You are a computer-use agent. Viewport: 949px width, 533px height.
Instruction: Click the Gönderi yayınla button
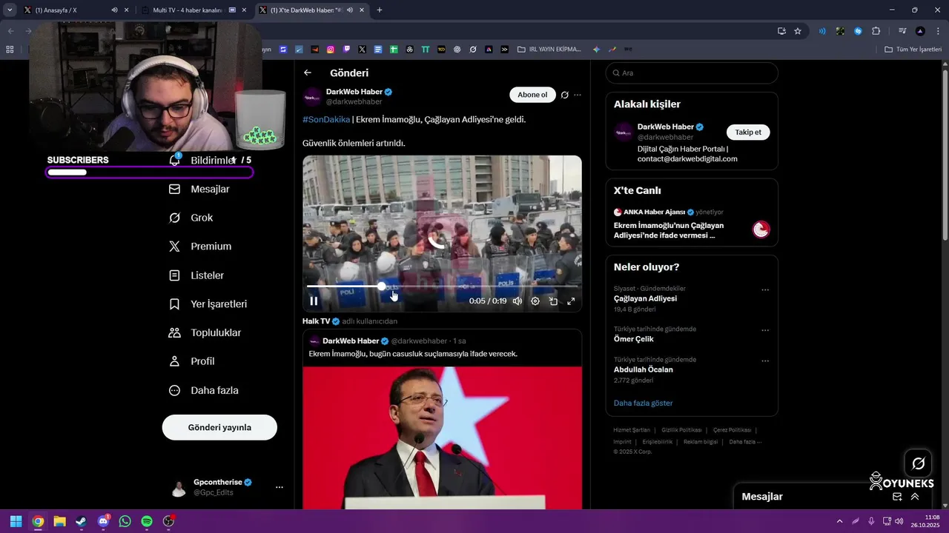point(219,427)
